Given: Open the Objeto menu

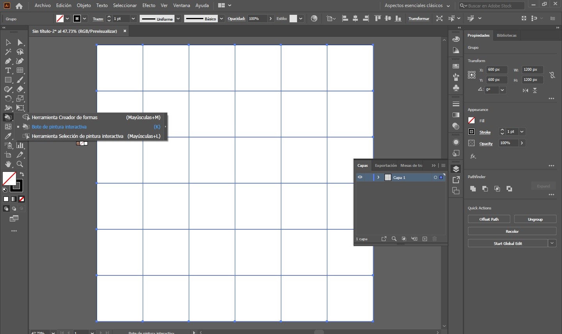Looking at the screenshot, I should click(84, 5).
